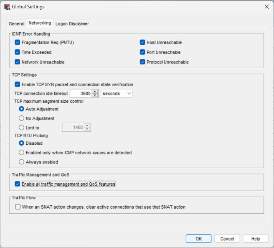The image size is (274, 248).
Task: Select the No Adjustment radio button
Action: pyautogui.click(x=22, y=118)
